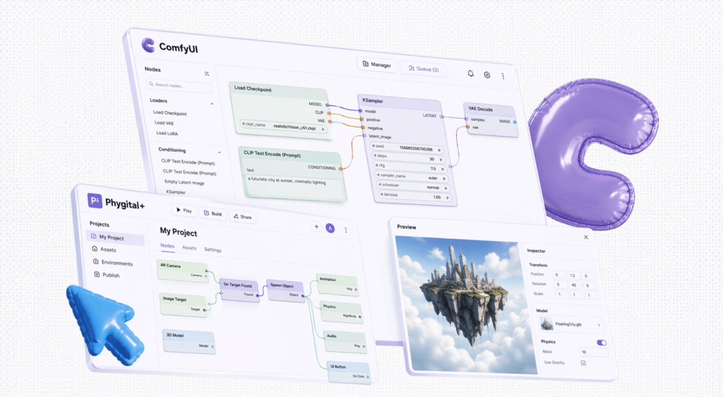Open the three-dot menu in ComfyUI header
The image size is (723, 397).
(x=503, y=76)
